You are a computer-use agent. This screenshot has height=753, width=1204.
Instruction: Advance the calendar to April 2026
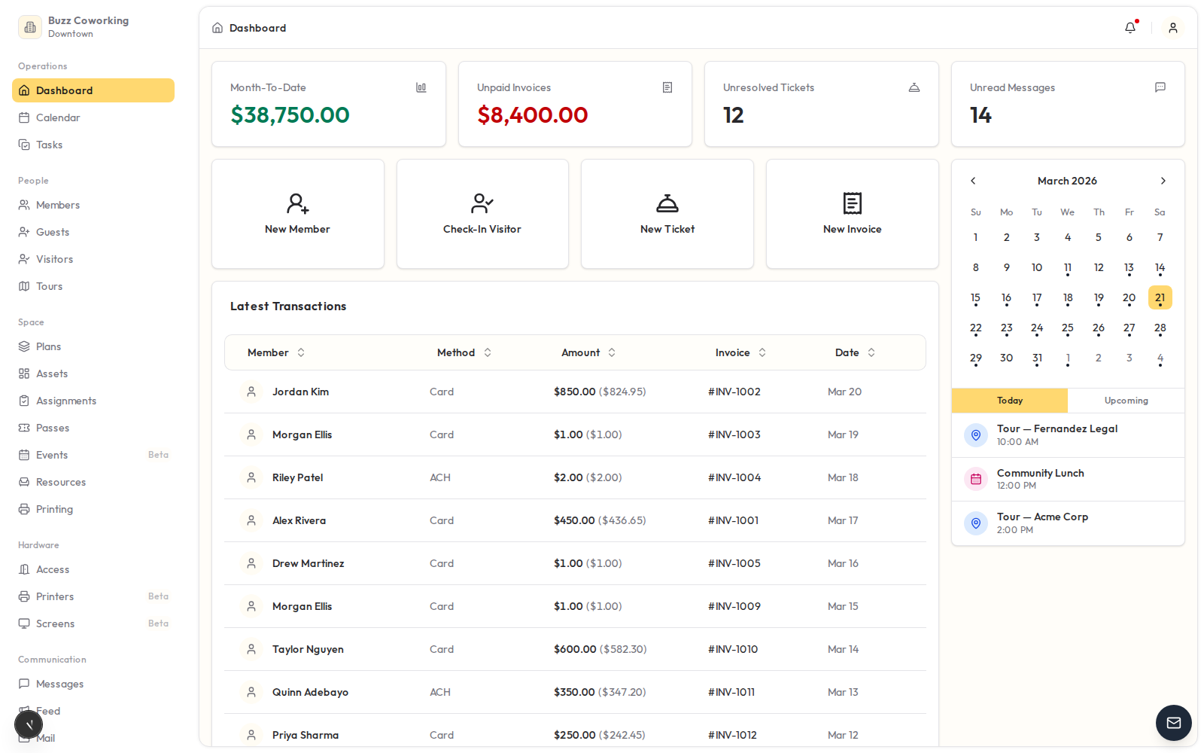[x=1163, y=181]
